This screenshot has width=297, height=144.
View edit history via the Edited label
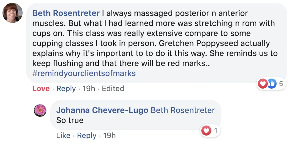(x=113, y=89)
